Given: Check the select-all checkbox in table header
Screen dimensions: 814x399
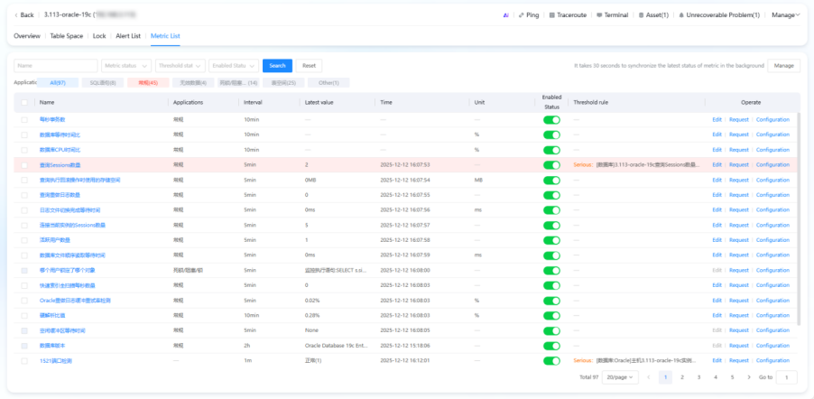Looking at the screenshot, I should click(24, 103).
